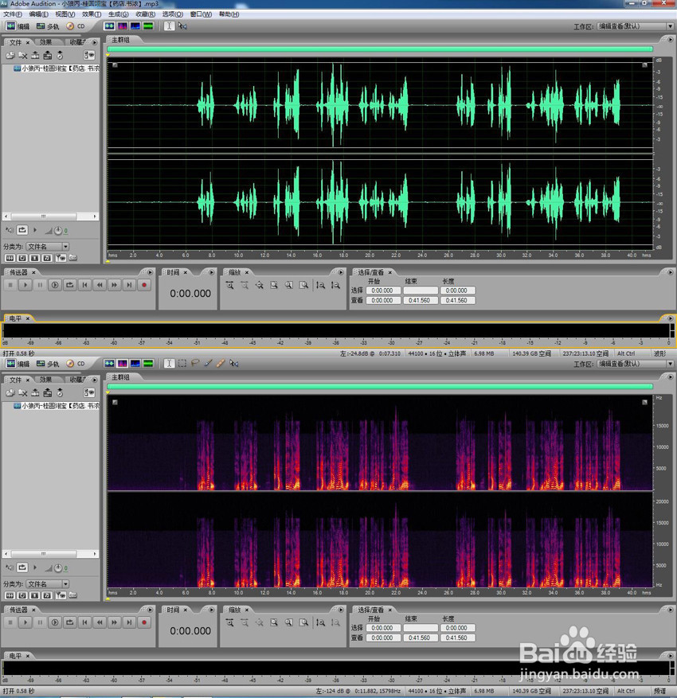
Task: Click fast forward in the upper 传送器 panel
Action: pos(114,285)
